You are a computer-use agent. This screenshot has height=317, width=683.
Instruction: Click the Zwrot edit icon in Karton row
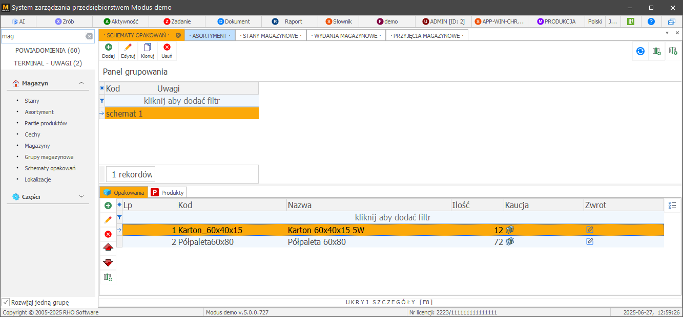pos(590,230)
